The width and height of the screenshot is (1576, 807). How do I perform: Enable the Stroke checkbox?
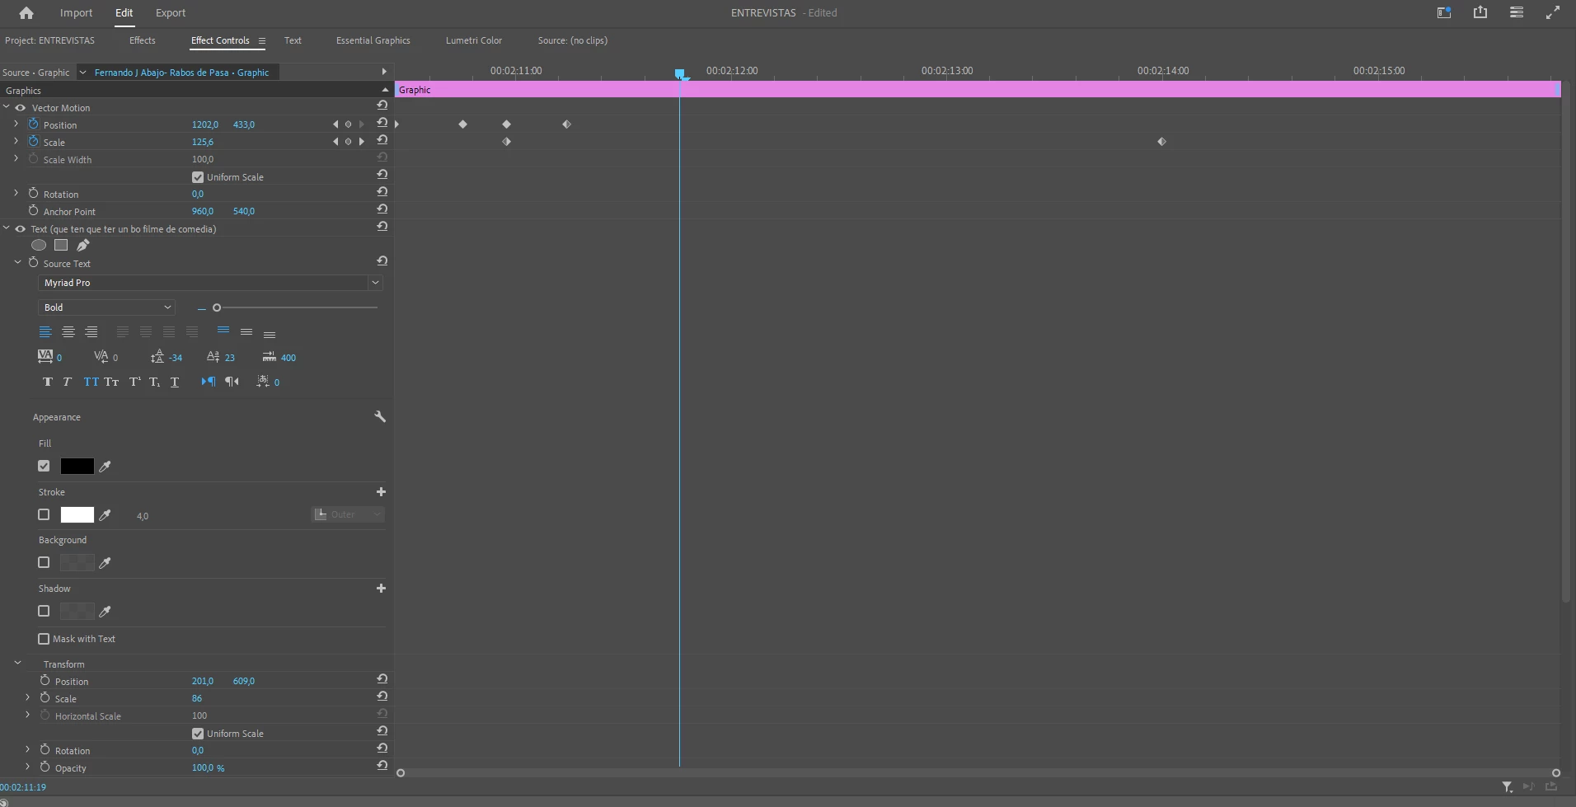(44, 514)
